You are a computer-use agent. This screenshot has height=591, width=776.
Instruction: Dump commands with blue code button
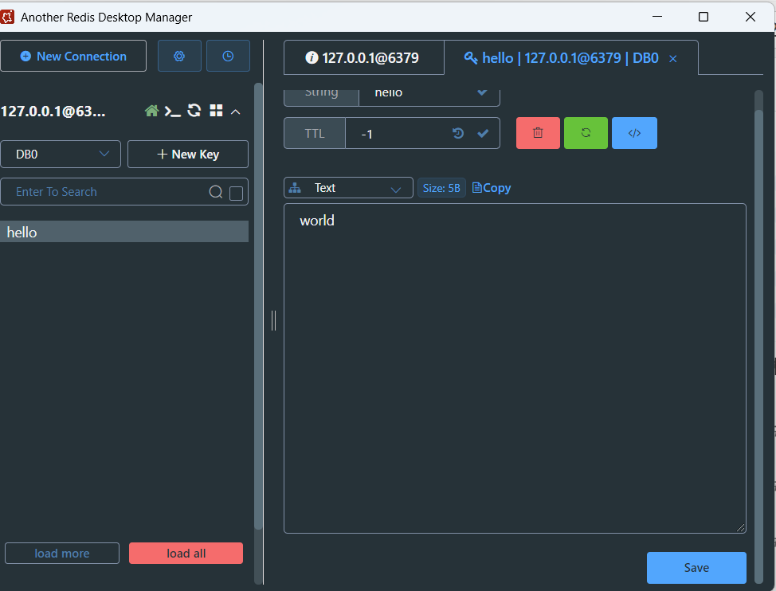pyautogui.click(x=634, y=133)
